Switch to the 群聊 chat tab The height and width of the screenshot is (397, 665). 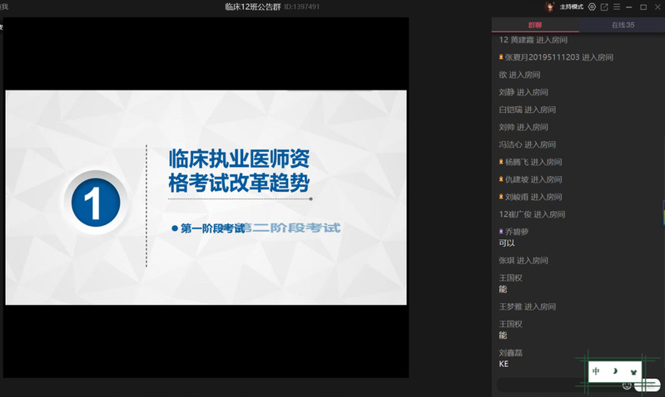point(534,25)
